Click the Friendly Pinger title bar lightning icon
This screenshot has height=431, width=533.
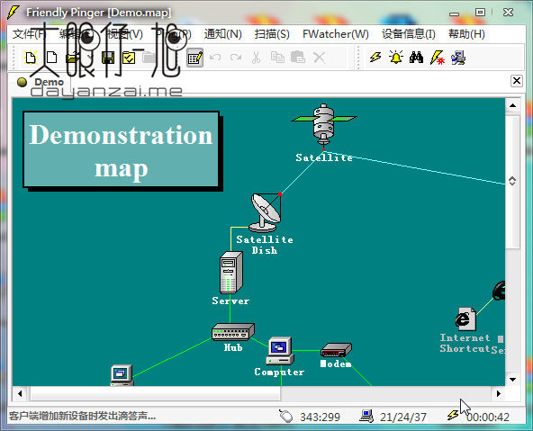pyautogui.click(x=14, y=13)
